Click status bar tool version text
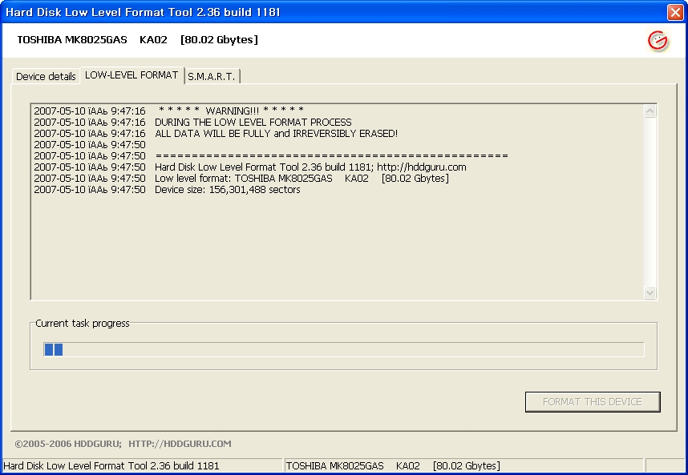The width and height of the screenshot is (688, 475). pos(111,465)
